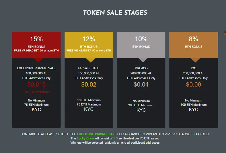Click the $0.09 token price
The height and width of the screenshot is (153, 226).
tap(193, 85)
